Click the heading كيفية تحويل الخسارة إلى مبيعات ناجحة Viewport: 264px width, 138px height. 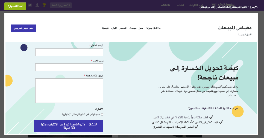coord(204,73)
